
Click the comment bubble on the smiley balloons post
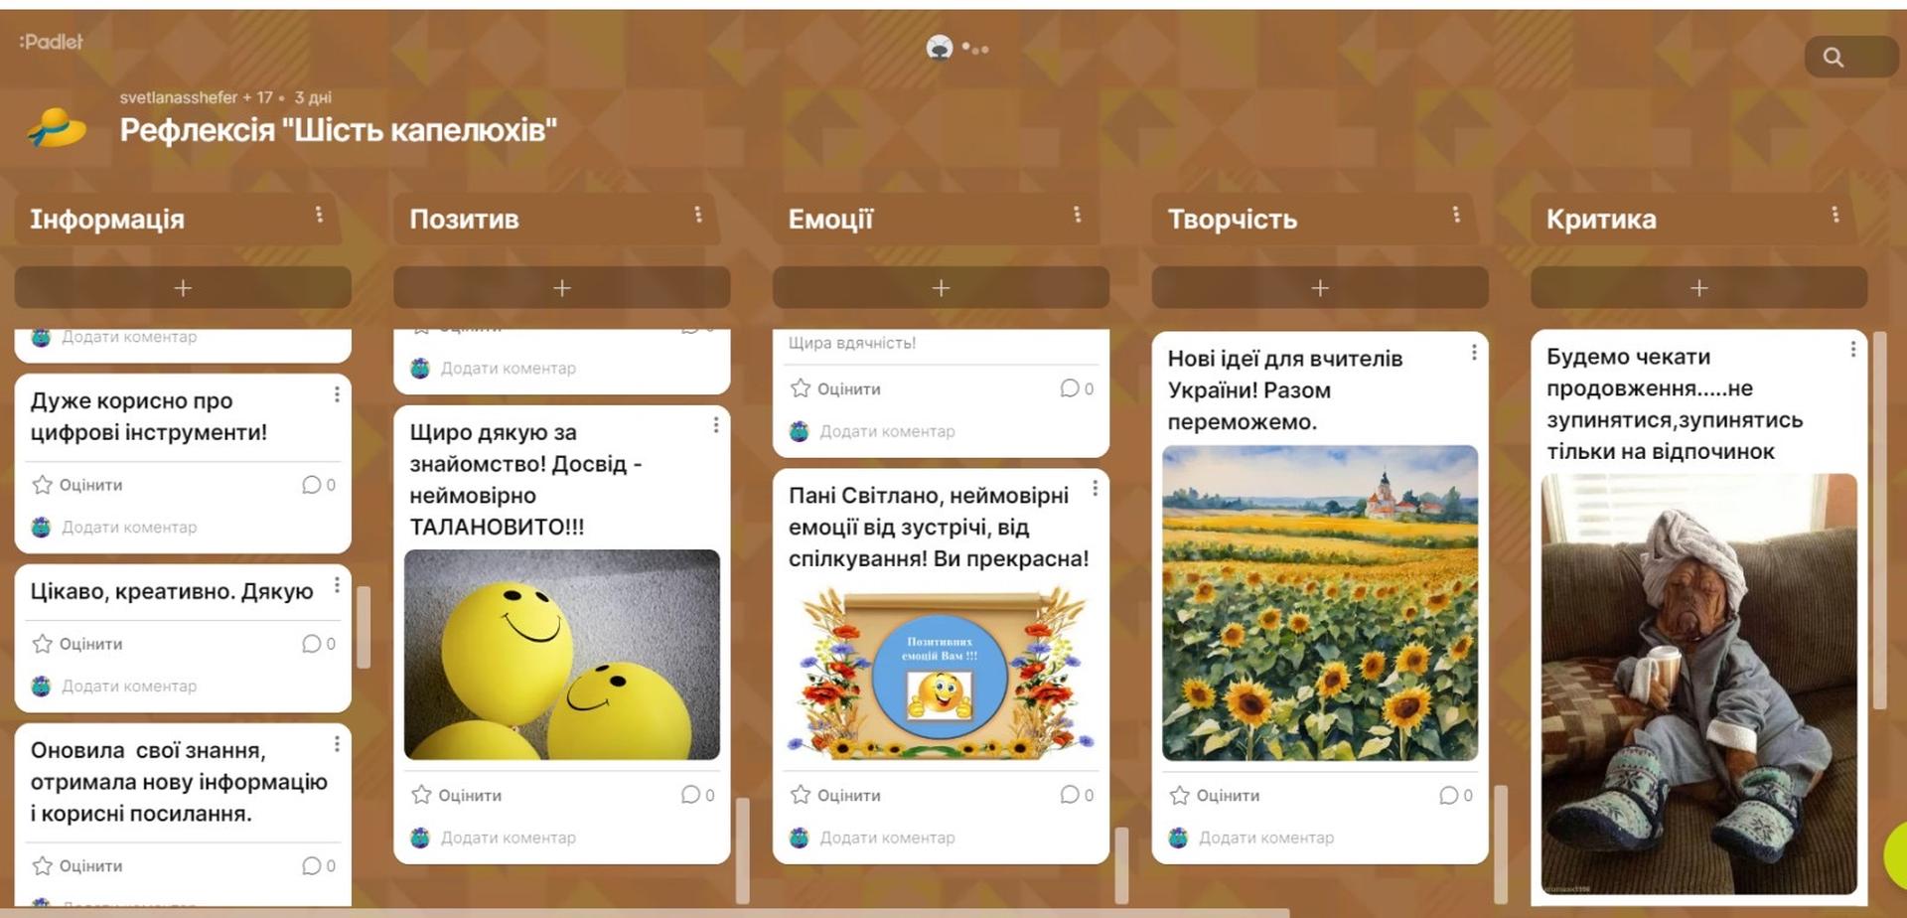coord(696,795)
